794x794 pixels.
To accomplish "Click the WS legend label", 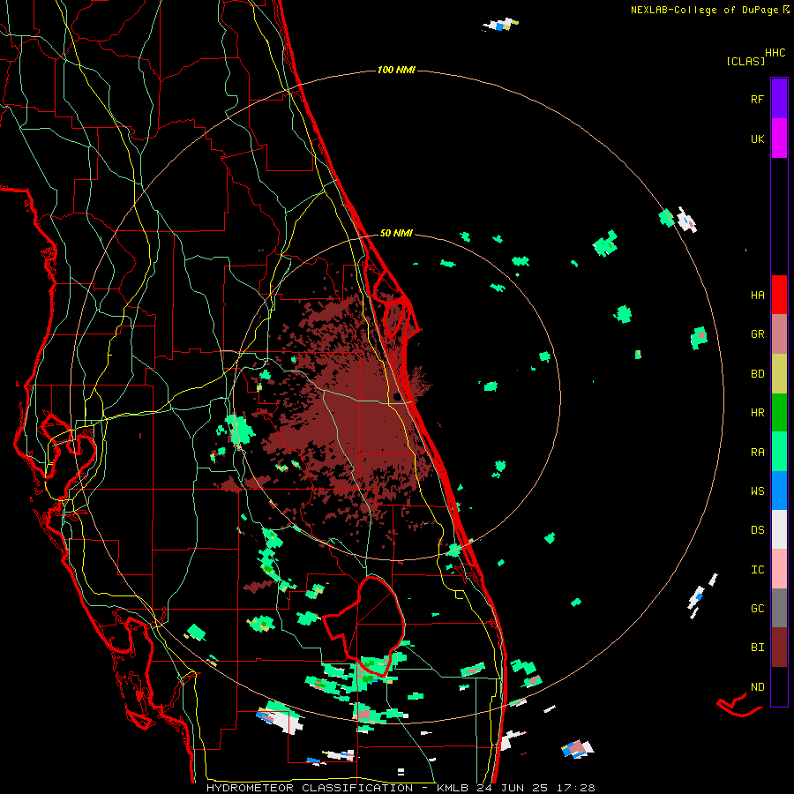I will 757,491.
